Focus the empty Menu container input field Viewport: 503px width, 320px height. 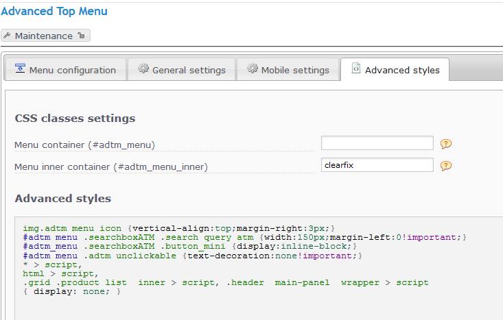[377, 143]
